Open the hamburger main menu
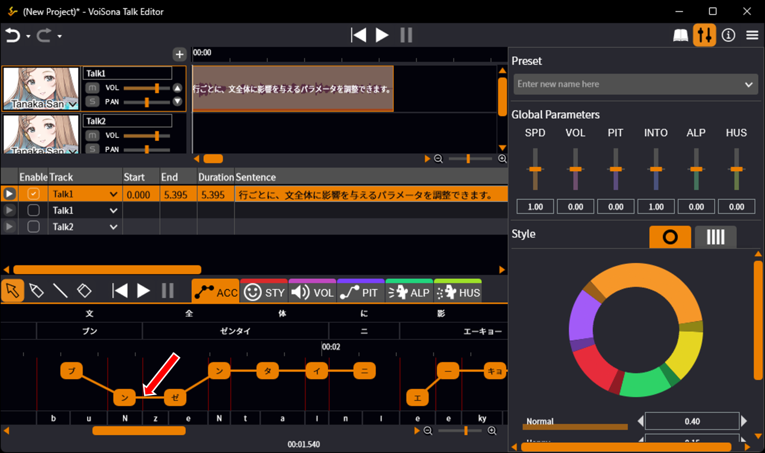The height and width of the screenshot is (453, 765). (752, 35)
